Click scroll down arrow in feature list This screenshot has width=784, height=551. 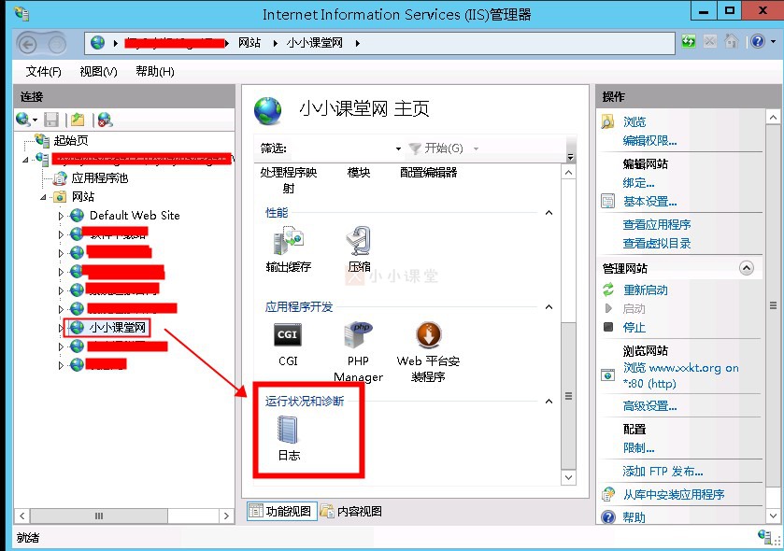pyautogui.click(x=568, y=477)
